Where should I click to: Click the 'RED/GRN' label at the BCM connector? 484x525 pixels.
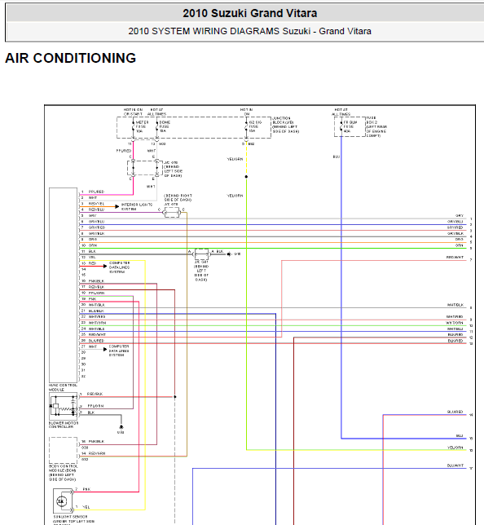click(x=97, y=453)
